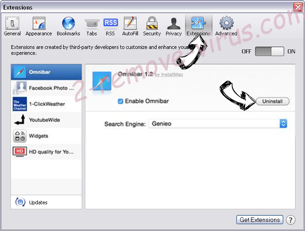This screenshot has height=231, width=305.
Task: Open the help question mark button
Action: (290, 220)
